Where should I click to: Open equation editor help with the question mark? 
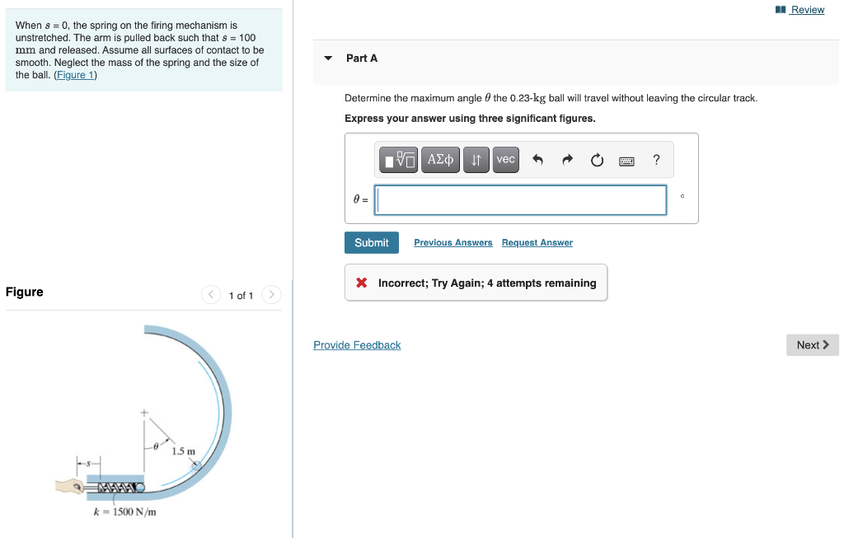(655, 159)
